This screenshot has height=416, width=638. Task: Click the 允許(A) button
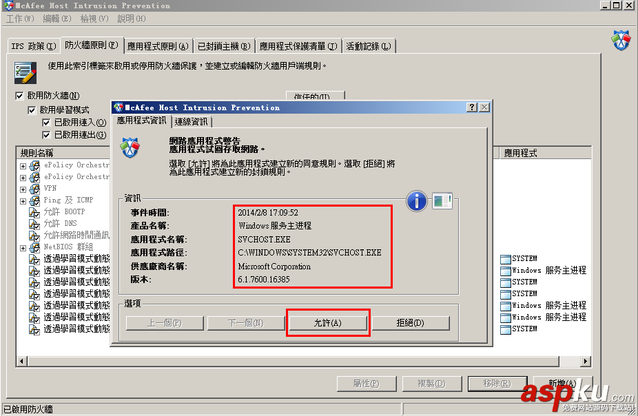tap(327, 323)
